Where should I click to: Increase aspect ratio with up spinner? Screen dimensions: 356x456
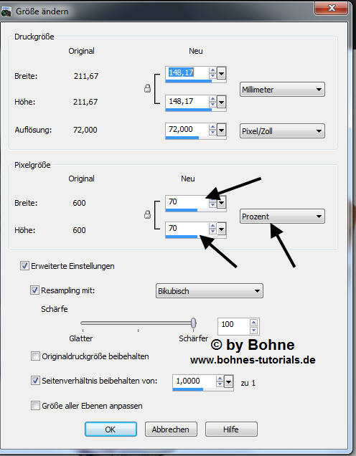coord(220,379)
